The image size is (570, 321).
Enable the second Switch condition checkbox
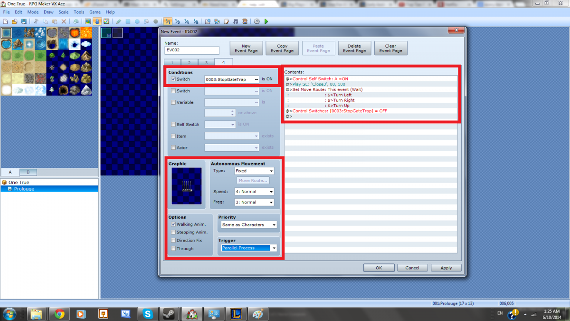click(173, 90)
